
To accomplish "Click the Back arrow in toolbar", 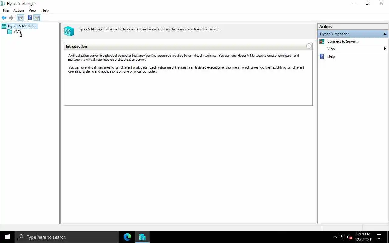I will pos(4,18).
